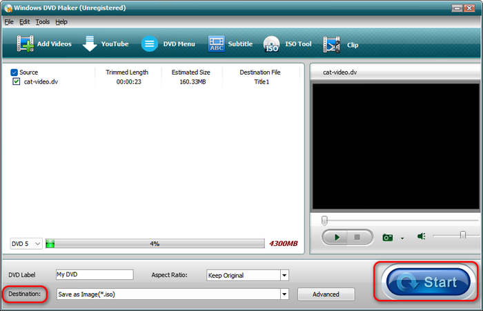The image size is (483, 311).
Task: Click the Title1 destination file cell
Action: click(x=262, y=82)
